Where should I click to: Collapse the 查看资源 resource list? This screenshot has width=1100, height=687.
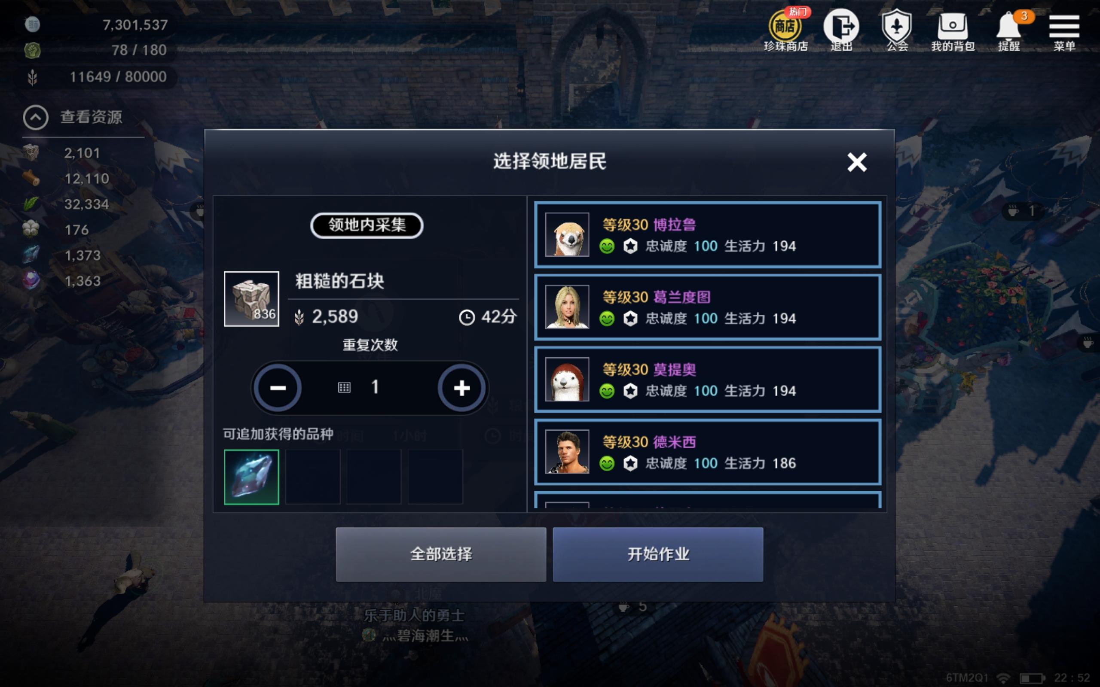[x=36, y=117]
